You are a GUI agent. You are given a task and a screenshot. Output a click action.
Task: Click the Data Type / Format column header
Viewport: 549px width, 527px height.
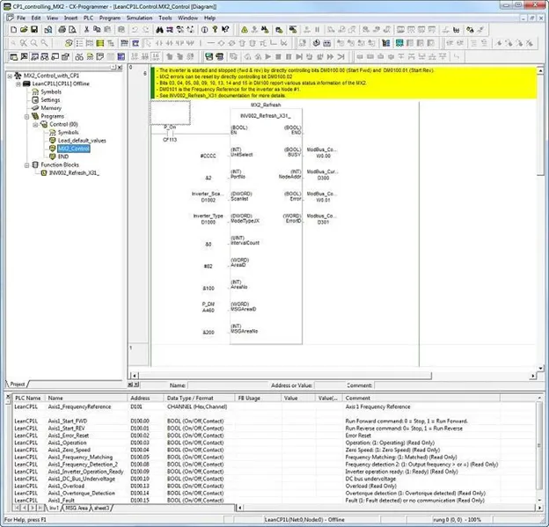191,399
